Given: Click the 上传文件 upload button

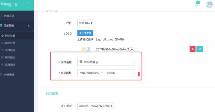Looking at the screenshot, I should tap(85, 33).
